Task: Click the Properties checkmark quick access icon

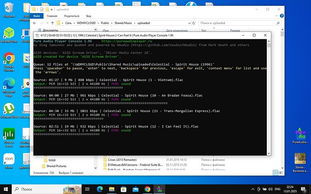Action: (x=41, y=9)
